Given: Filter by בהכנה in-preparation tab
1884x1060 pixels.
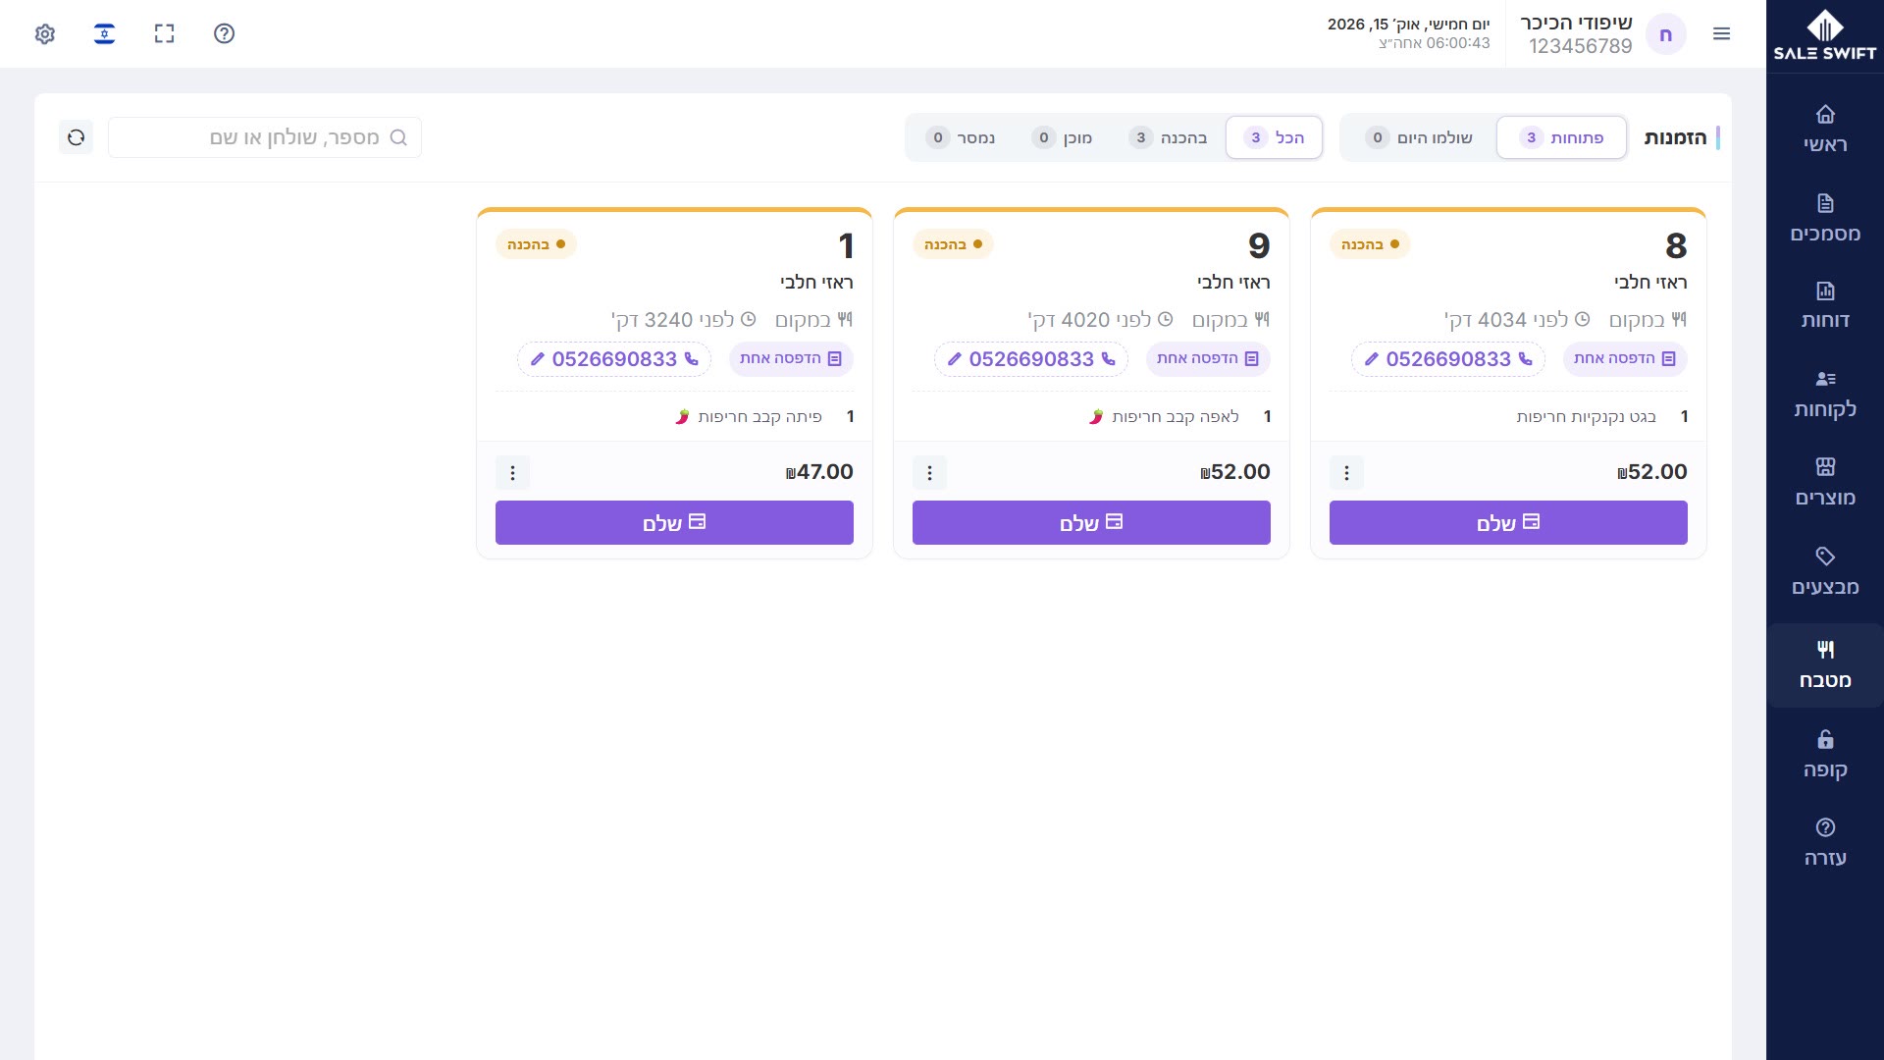Looking at the screenshot, I should click(x=1168, y=137).
